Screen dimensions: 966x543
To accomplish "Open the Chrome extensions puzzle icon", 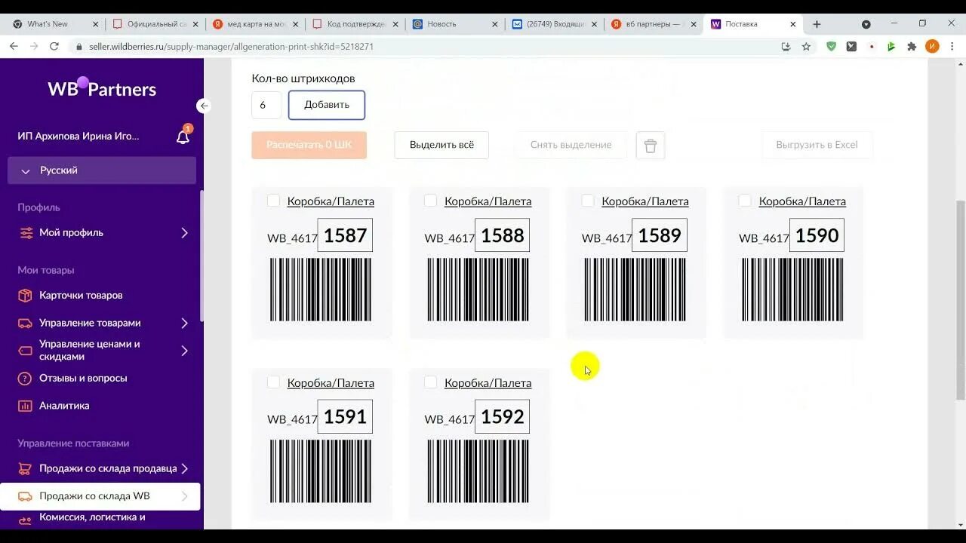I will pos(912,46).
